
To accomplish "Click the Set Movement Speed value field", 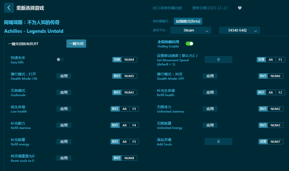I will tap(218, 59).
